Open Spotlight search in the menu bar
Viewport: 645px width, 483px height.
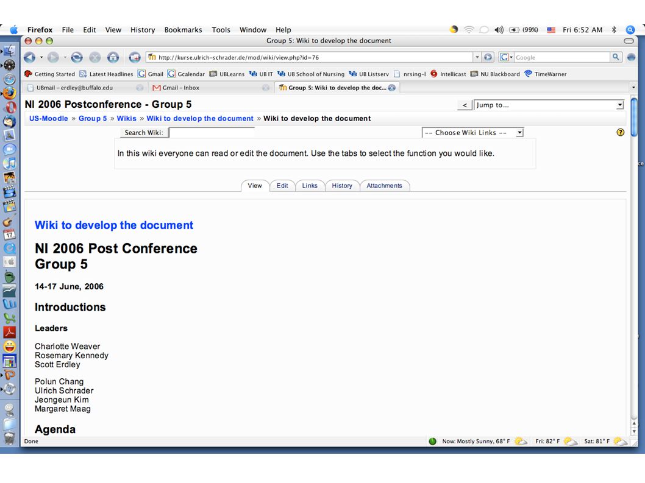[x=630, y=30]
